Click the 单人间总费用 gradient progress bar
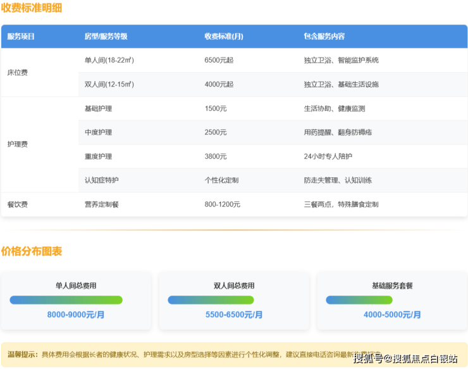 pos(66,300)
